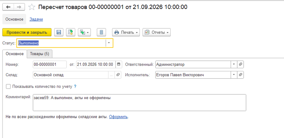Viewport: 284px width, 138px height.
Task: Click the Ответственный field Администратор
Action: (x=193, y=64)
